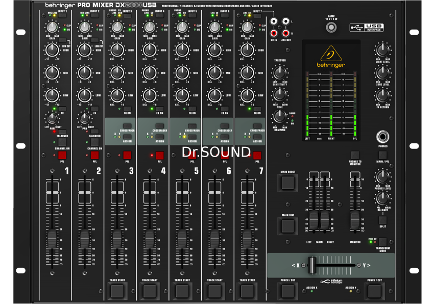Click the white left CD IN jack
The width and height of the screenshot is (435, 304).
click(274, 21)
